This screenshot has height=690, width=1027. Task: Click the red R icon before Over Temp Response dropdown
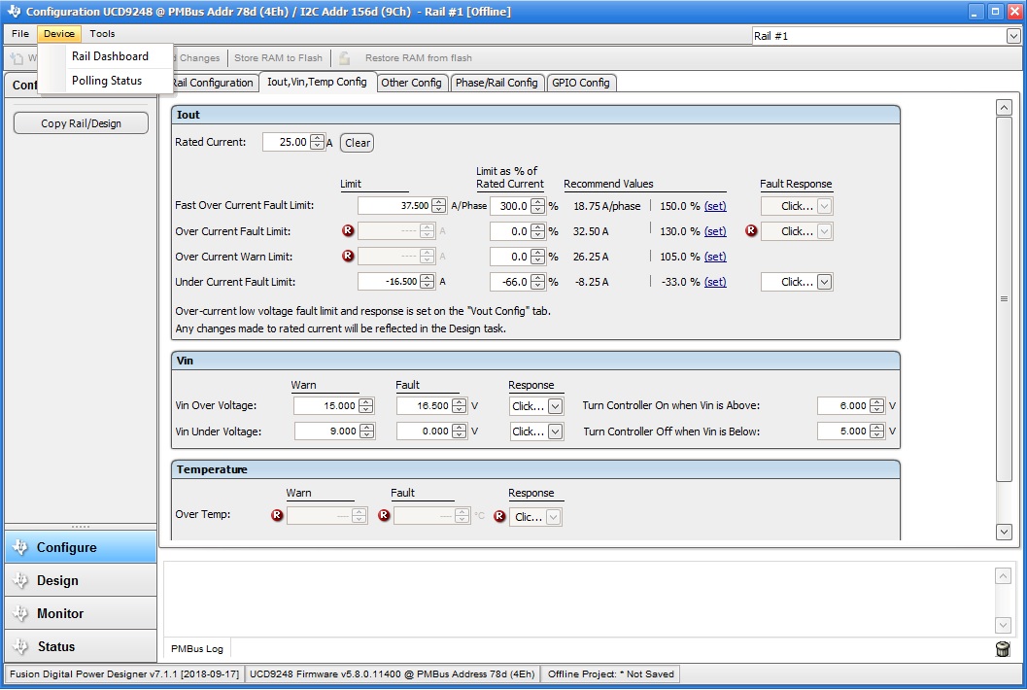click(499, 516)
